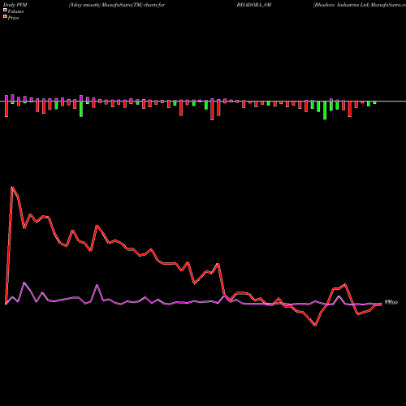Select the 'Volume' legend label
The width and height of the screenshot is (406, 406).
[x=15, y=11]
